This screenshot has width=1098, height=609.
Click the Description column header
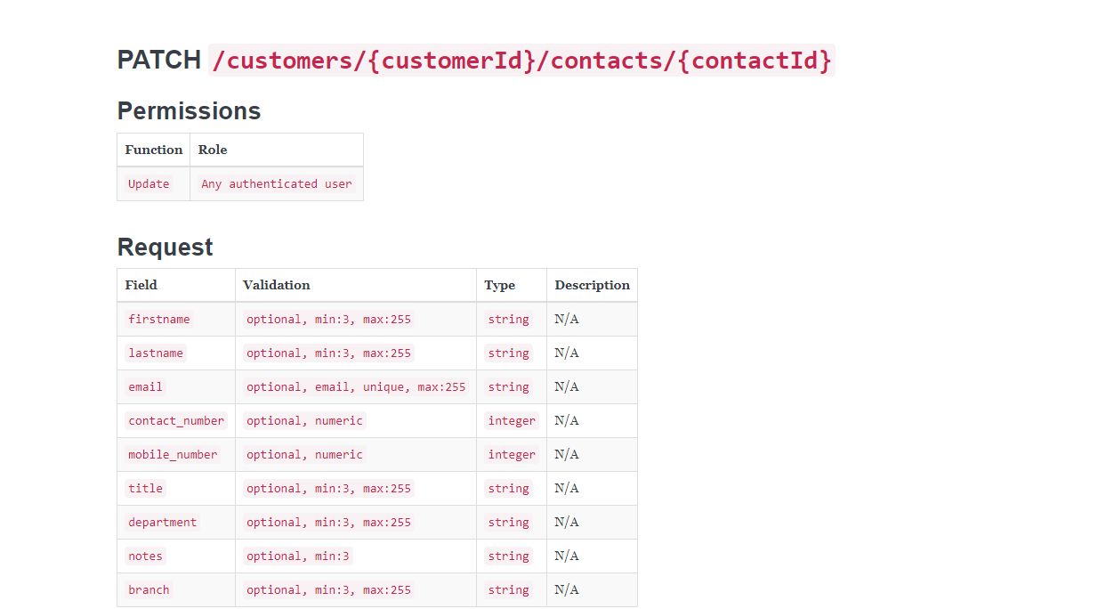click(592, 286)
